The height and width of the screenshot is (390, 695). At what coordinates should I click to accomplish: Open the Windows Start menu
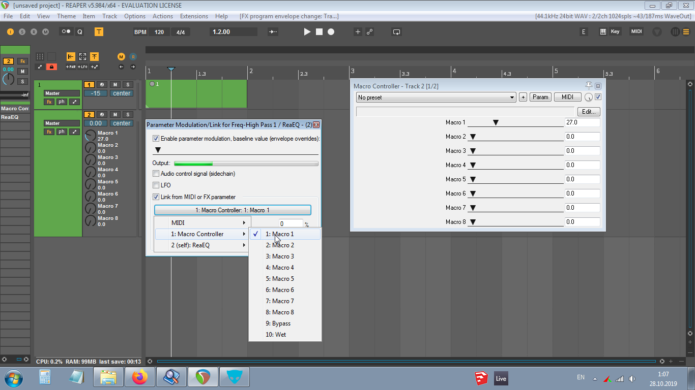(13, 378)
